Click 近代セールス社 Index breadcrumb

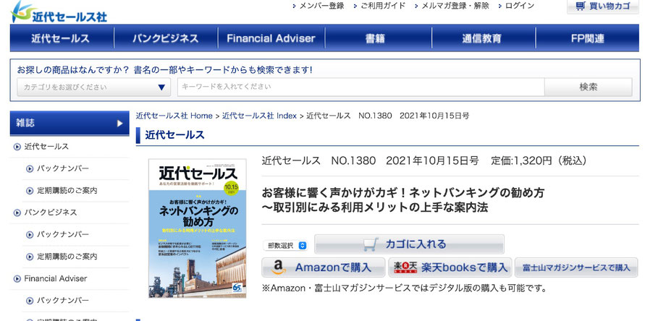(259, 116)
